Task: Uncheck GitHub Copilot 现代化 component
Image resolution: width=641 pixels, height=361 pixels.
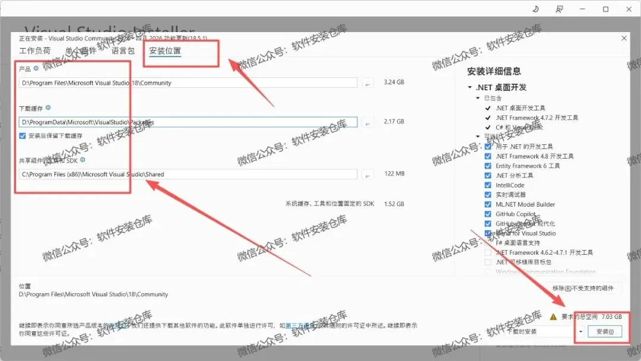Action: click(x=488, y=224)
